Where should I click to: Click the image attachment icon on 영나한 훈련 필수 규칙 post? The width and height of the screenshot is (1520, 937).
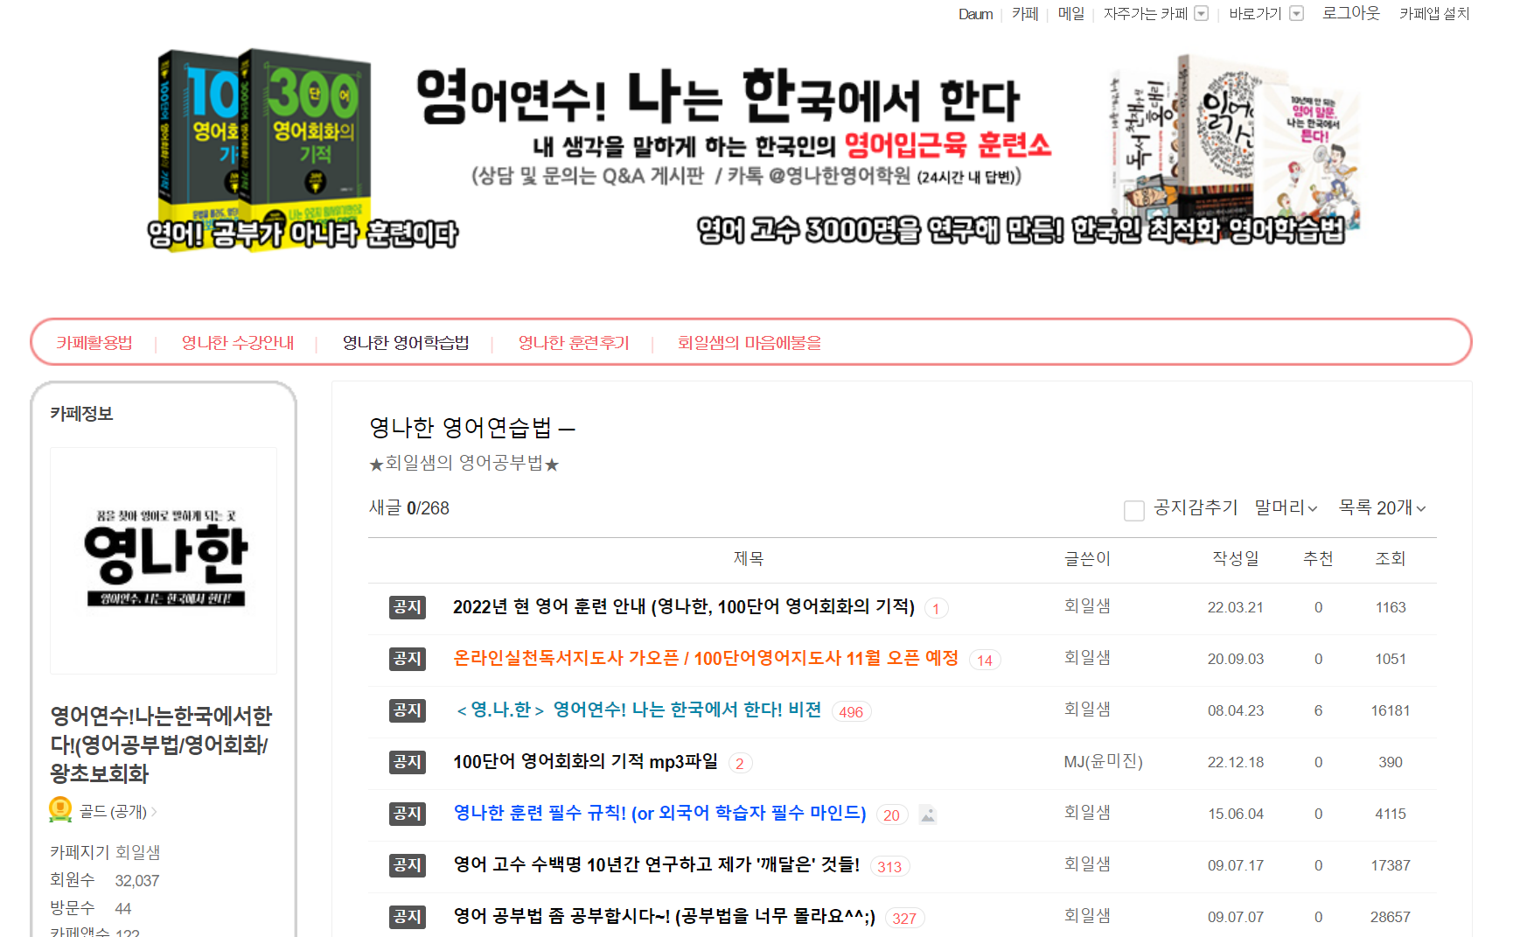pos(928,815)
